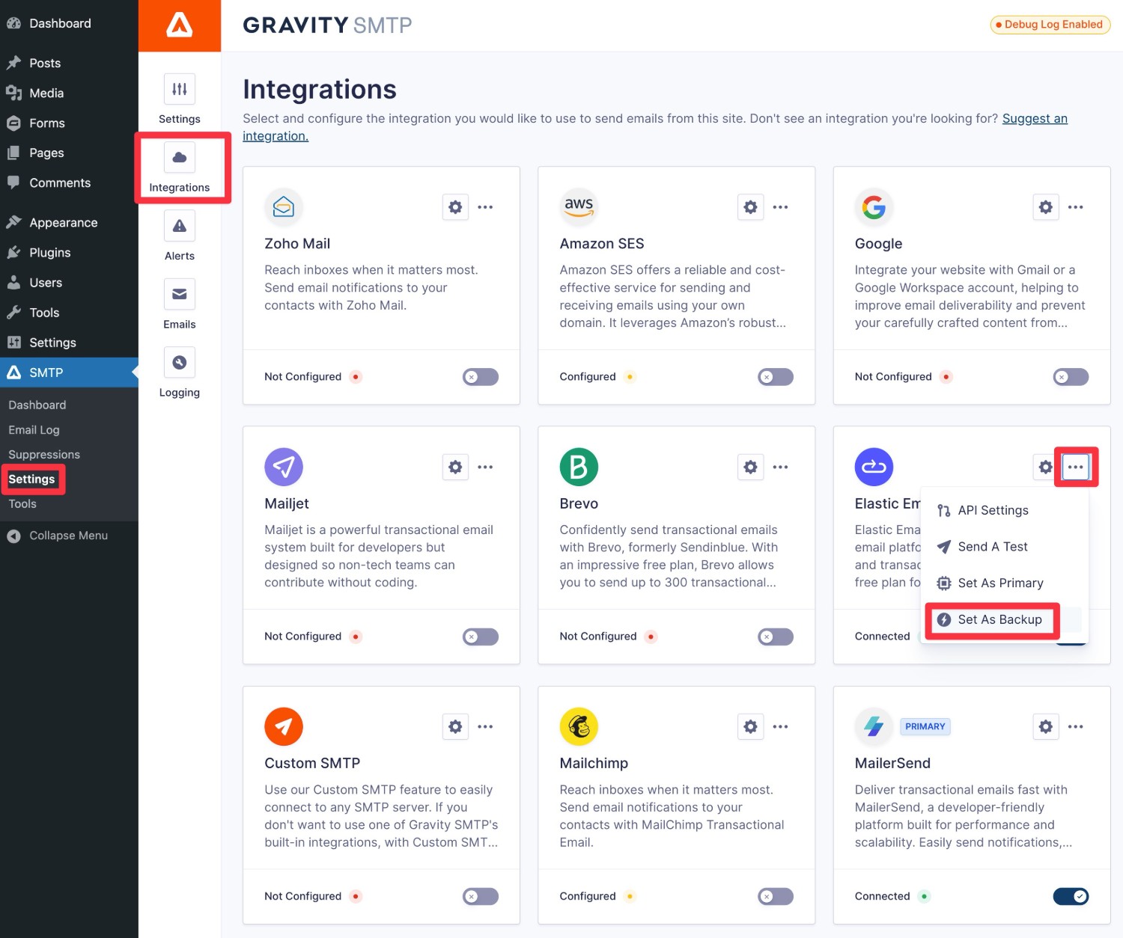Screen dimensions: 1123x938
Task: Open the Forms admin menu
Action: pos(69,123)
